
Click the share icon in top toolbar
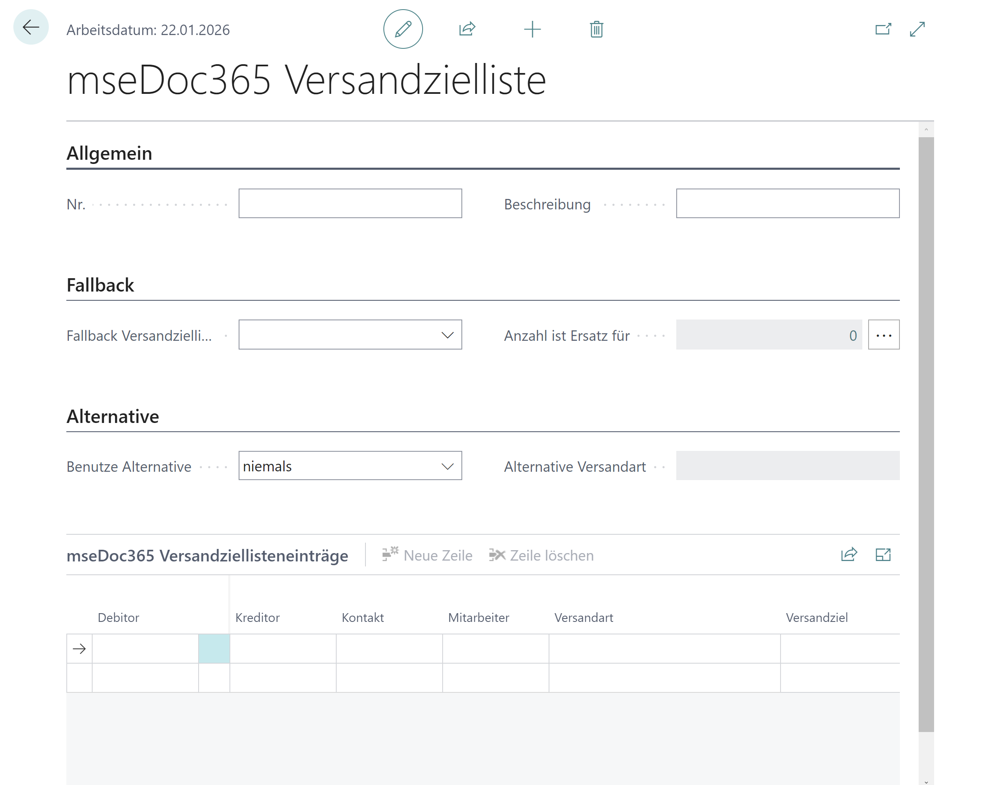[x=467, y=29]
